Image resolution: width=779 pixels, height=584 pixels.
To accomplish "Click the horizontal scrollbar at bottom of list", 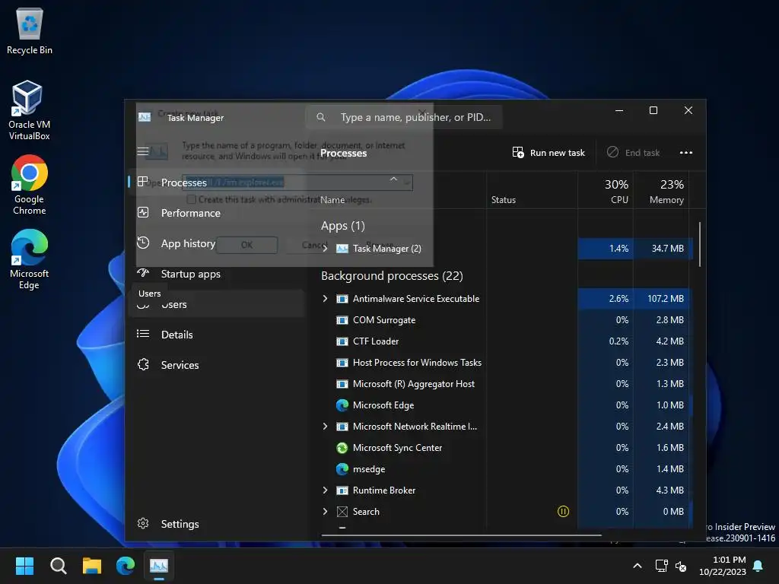I will [462, 535].
